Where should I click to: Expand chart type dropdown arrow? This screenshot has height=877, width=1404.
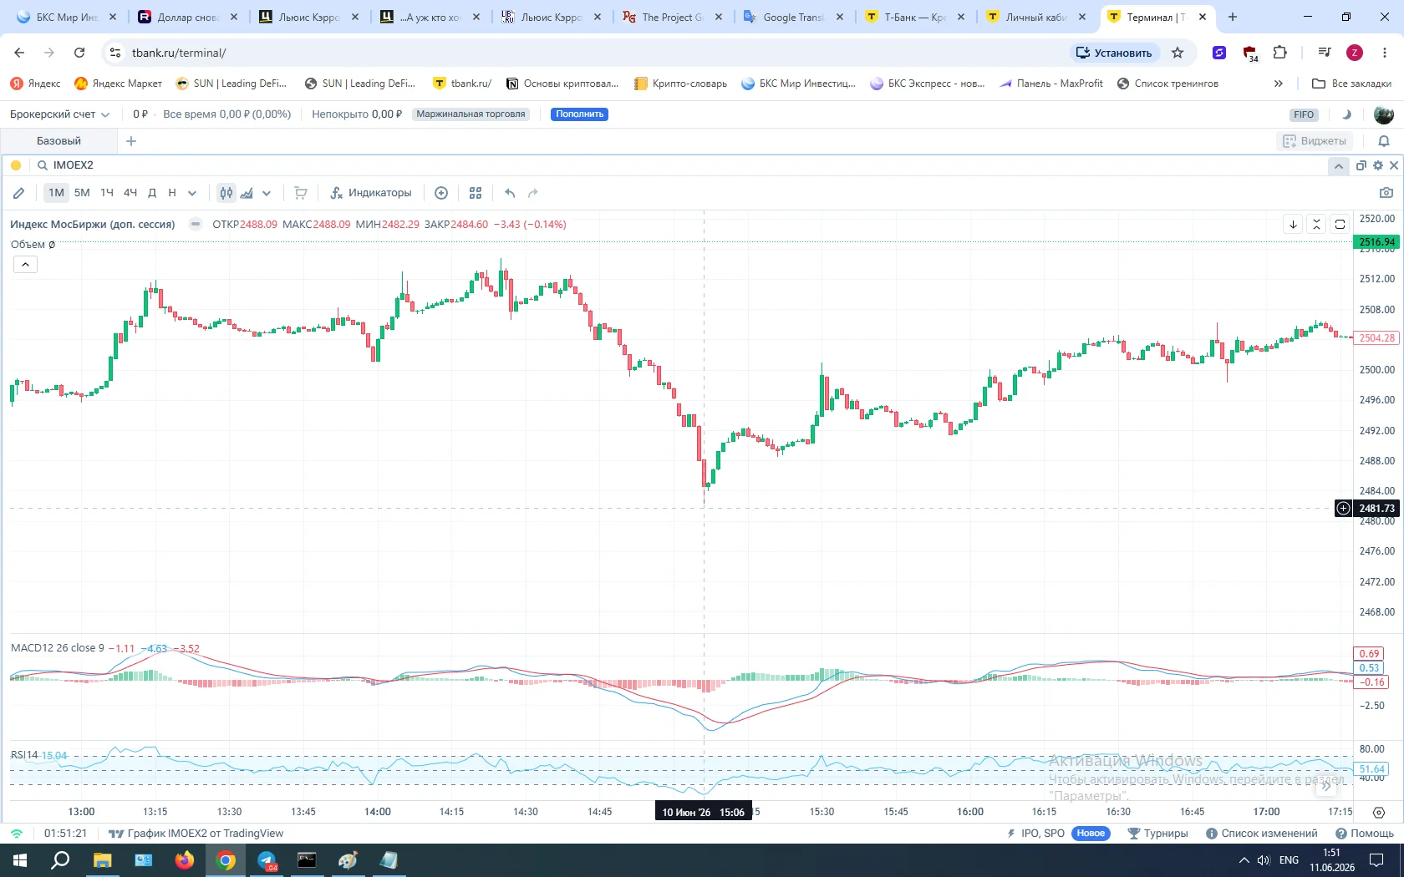[267, 193]
